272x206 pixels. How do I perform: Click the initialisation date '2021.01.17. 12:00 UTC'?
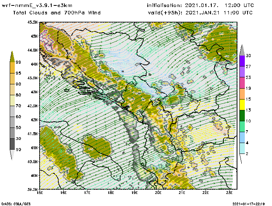220,5
